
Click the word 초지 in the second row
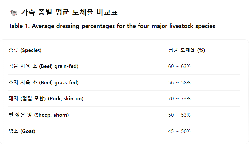click(x=13, y=82)
